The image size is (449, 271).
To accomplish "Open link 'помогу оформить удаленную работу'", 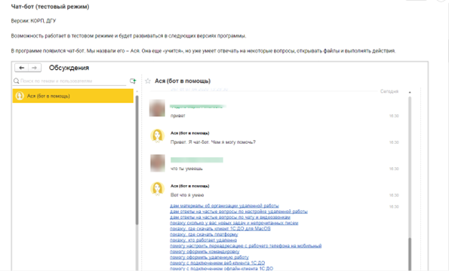I will click(209, 257).
